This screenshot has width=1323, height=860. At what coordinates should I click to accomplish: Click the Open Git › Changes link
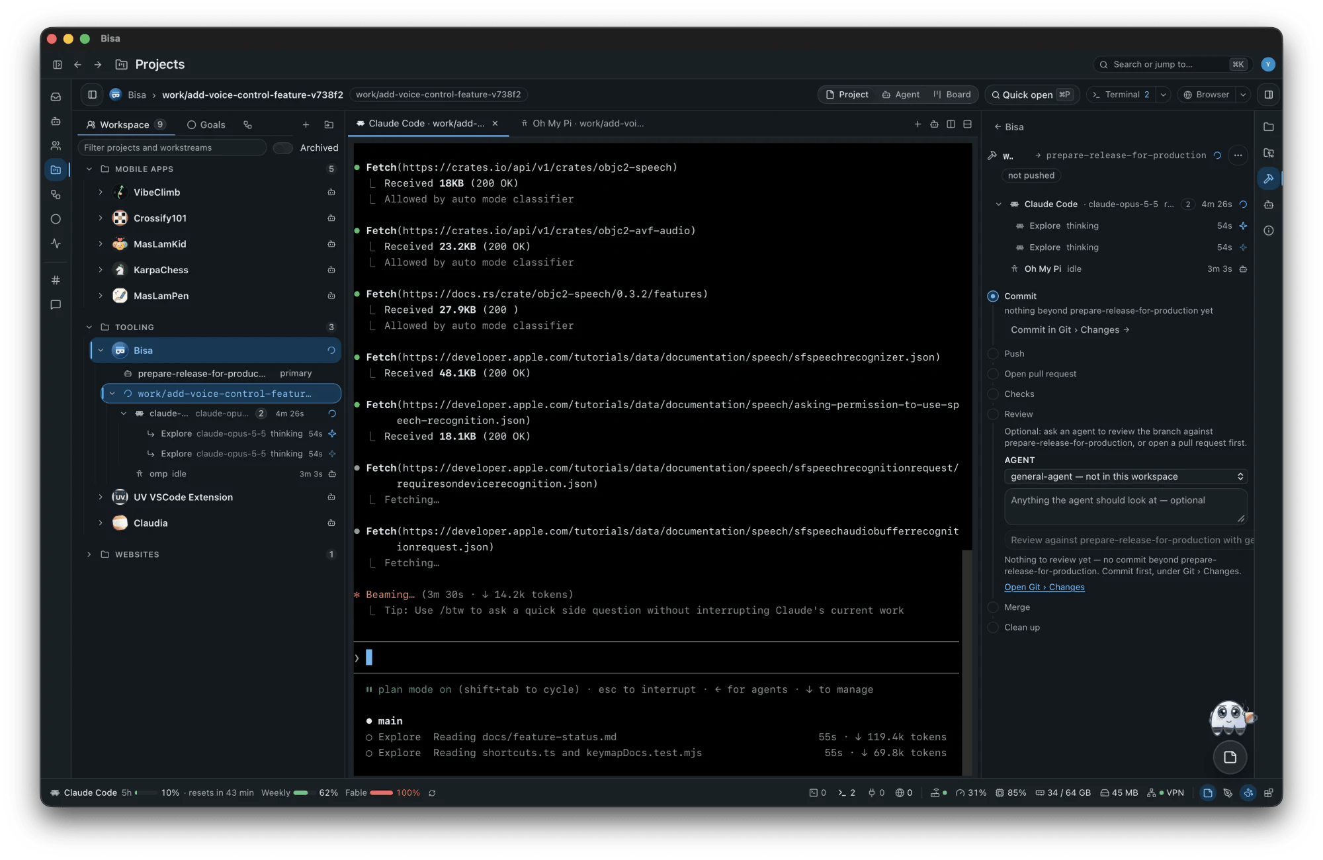pos(1044,587)
